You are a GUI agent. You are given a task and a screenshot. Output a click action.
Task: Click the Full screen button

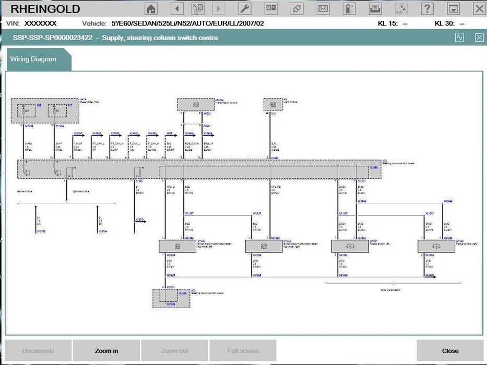point(243,351)
